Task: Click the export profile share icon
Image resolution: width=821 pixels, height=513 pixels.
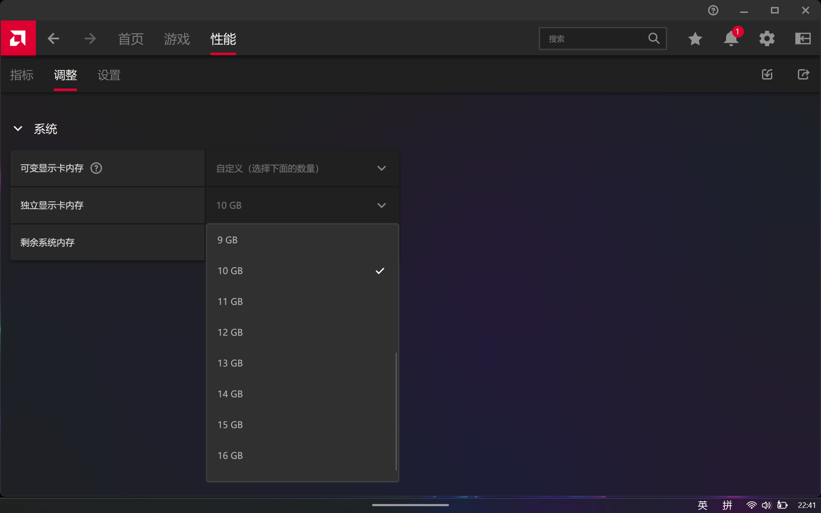Action: coord(803,75)
